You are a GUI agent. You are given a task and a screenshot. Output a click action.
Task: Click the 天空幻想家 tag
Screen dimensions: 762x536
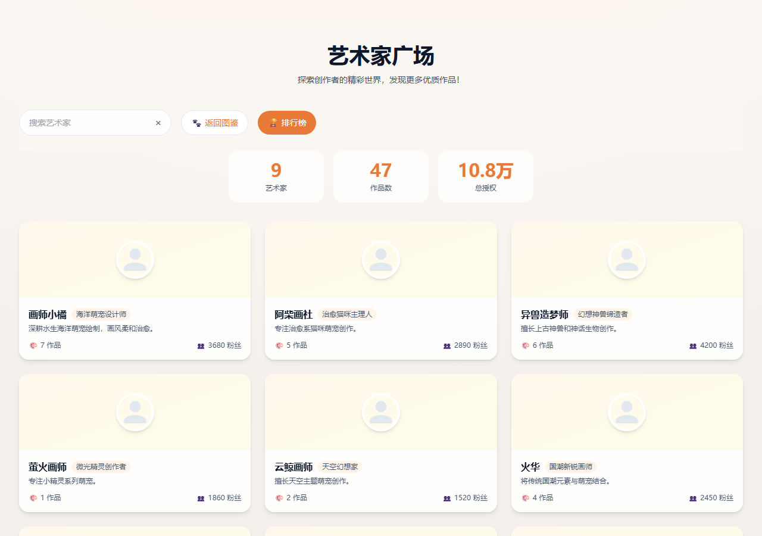coord(340,467)
